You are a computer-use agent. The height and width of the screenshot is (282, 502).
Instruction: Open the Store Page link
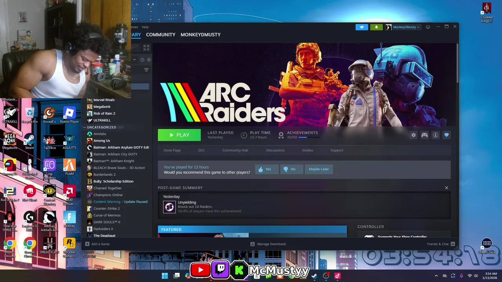pyautogui.click(x=172, y=150)
